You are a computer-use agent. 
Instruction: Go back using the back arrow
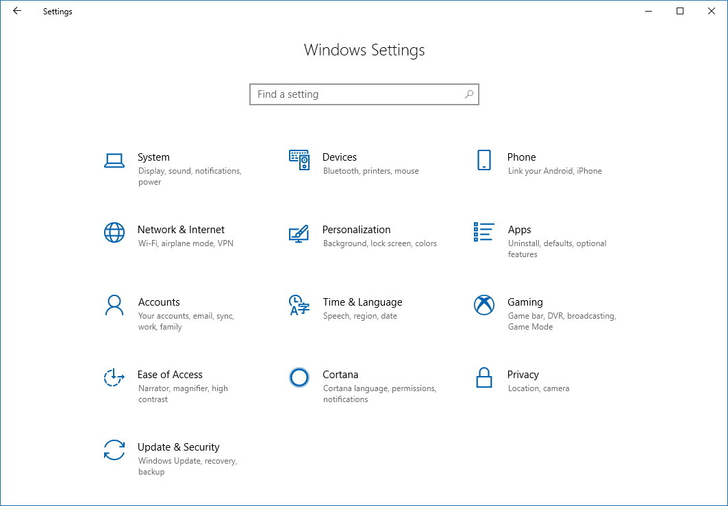(17, 11)
